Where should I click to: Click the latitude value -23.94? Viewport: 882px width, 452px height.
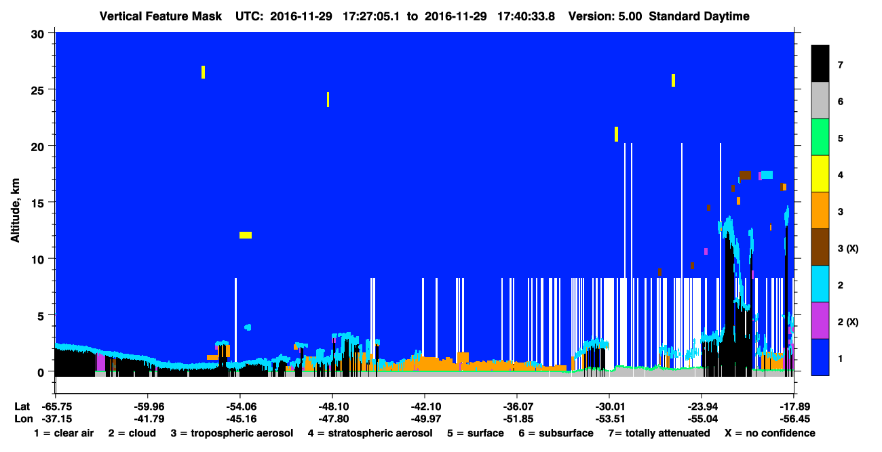coord(701,406)
